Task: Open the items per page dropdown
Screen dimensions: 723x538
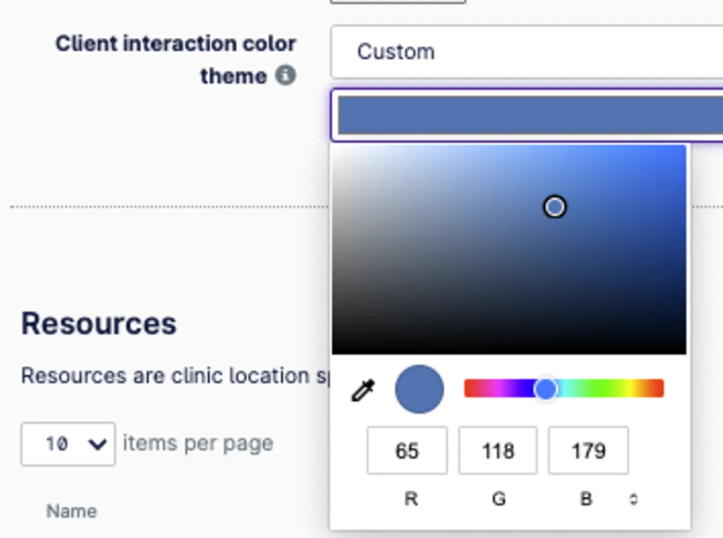Action: pos(68,444)
